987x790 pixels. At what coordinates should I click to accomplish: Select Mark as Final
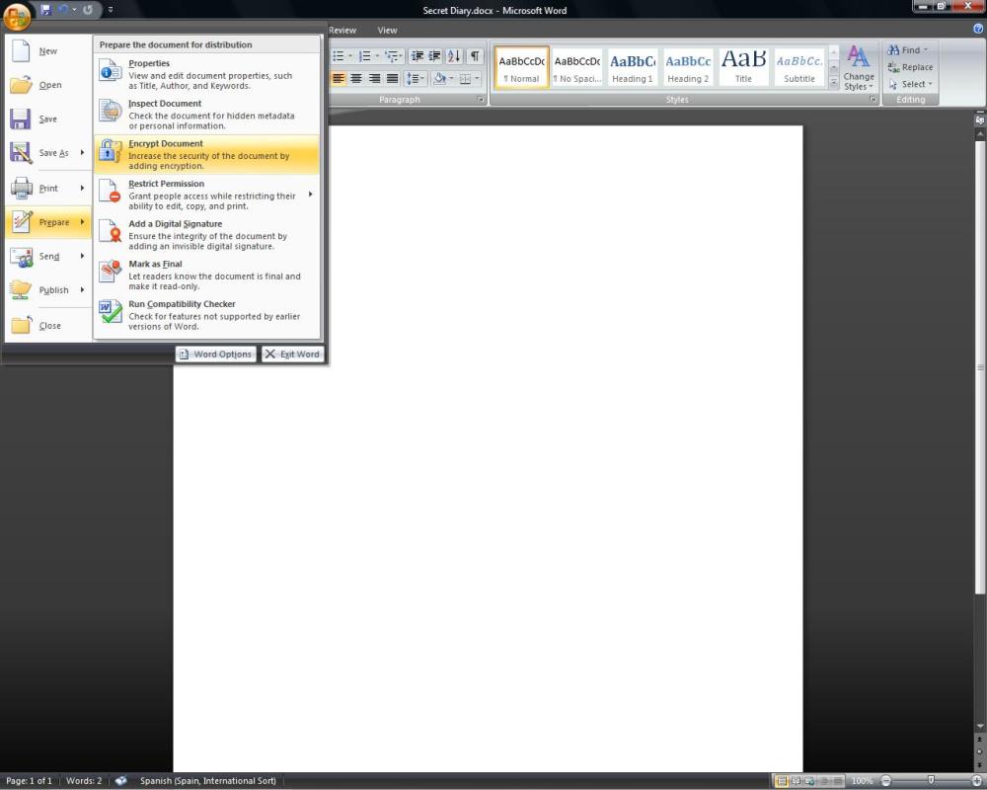click(207, 275)
